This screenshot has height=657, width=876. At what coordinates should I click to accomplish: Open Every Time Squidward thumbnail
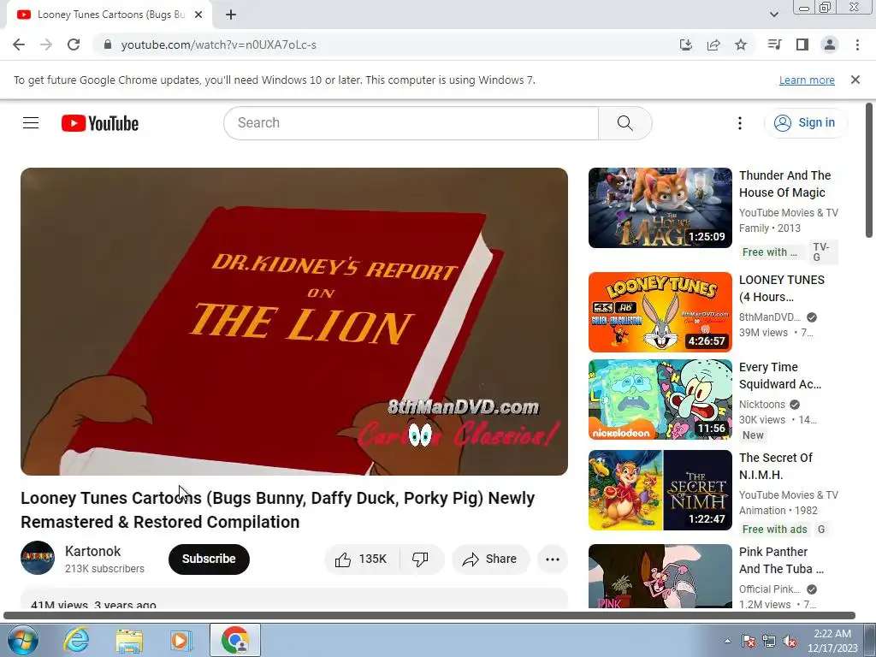coord(660,400)
